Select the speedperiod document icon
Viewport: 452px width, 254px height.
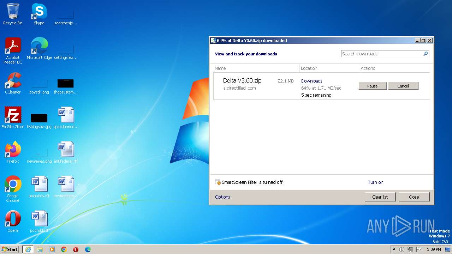(x=66, y=118)
